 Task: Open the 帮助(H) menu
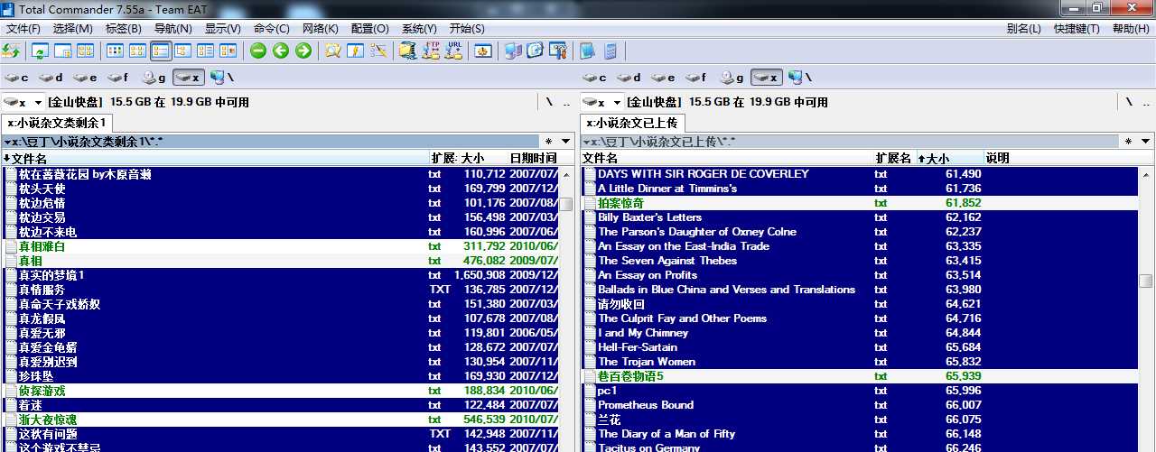pos(1131,29)
